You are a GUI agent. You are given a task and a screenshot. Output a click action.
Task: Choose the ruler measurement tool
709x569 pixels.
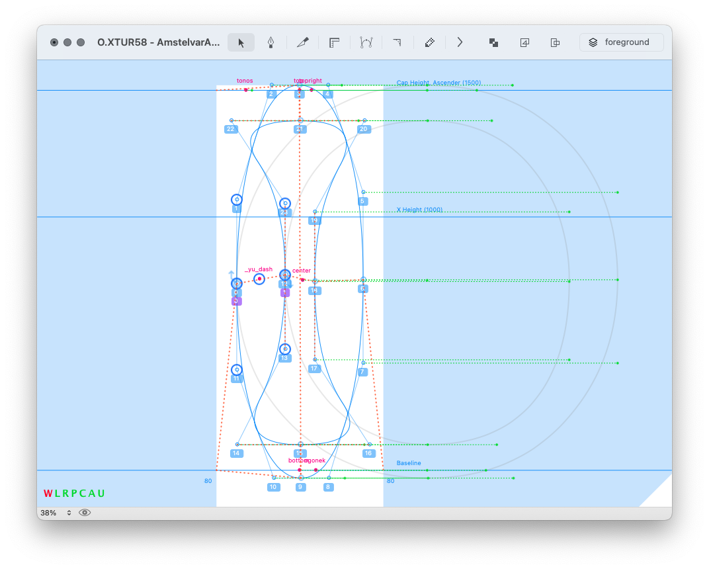pyautogui.click(x=334, y=42)
